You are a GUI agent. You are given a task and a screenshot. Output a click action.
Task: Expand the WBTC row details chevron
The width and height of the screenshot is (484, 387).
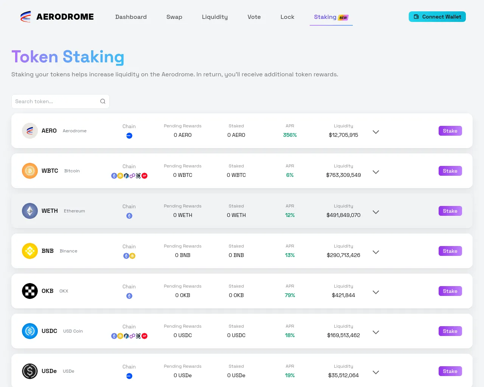376,172
